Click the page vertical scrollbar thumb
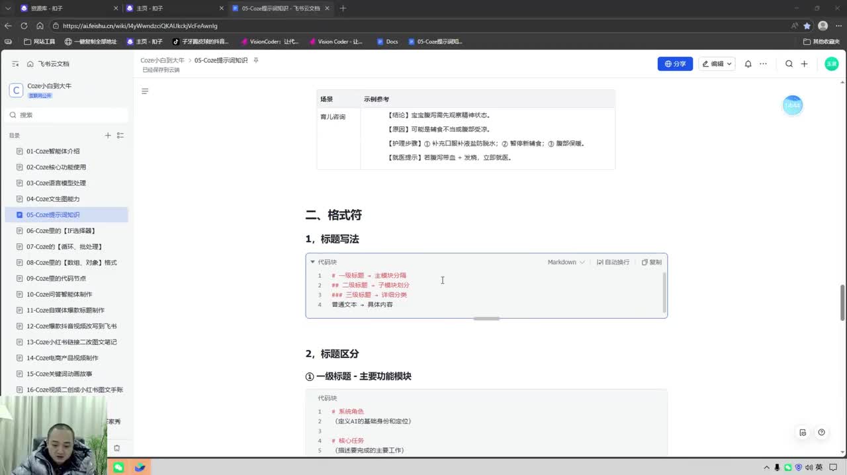The image size is (847, 475). [x=842, y=302]
